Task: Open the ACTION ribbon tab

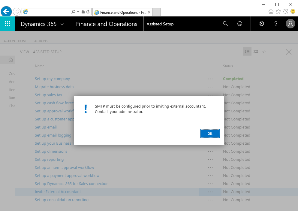Action: (x=9, y=41)
